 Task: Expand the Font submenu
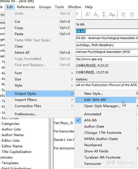[41, 73]
